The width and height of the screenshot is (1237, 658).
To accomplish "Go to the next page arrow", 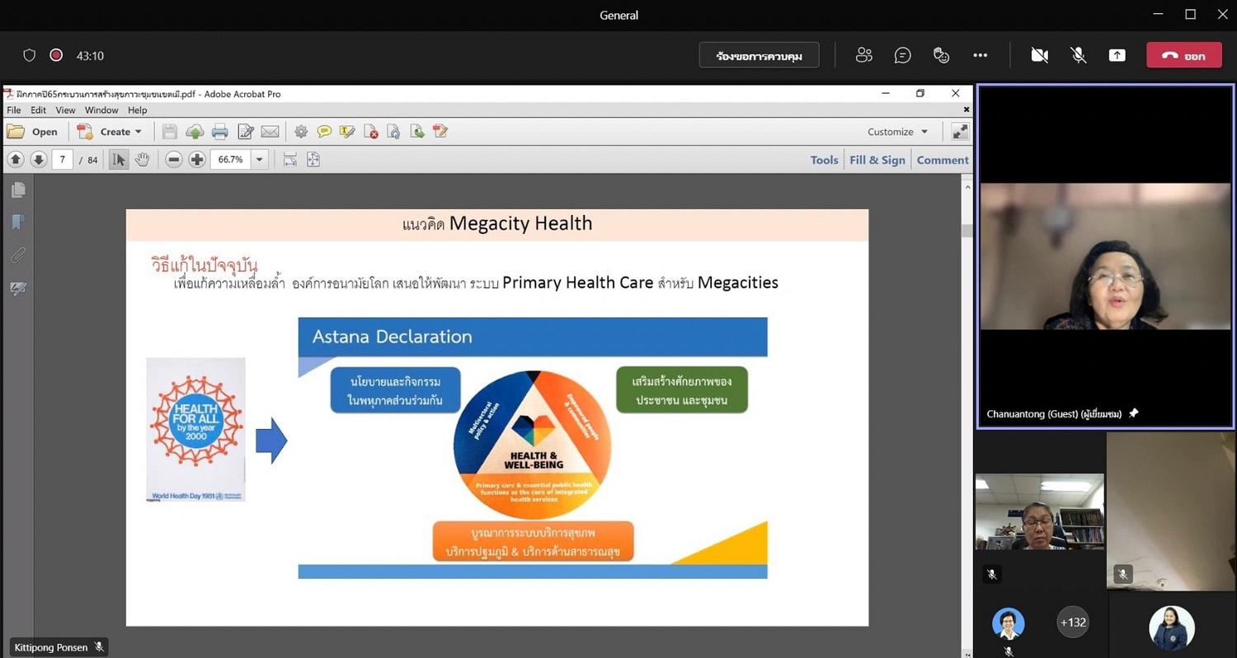I will [x=39, y=160].
